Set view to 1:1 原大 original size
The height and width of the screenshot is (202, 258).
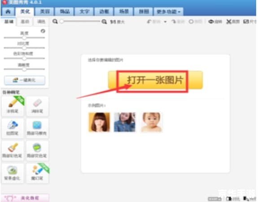pos(117,22)
